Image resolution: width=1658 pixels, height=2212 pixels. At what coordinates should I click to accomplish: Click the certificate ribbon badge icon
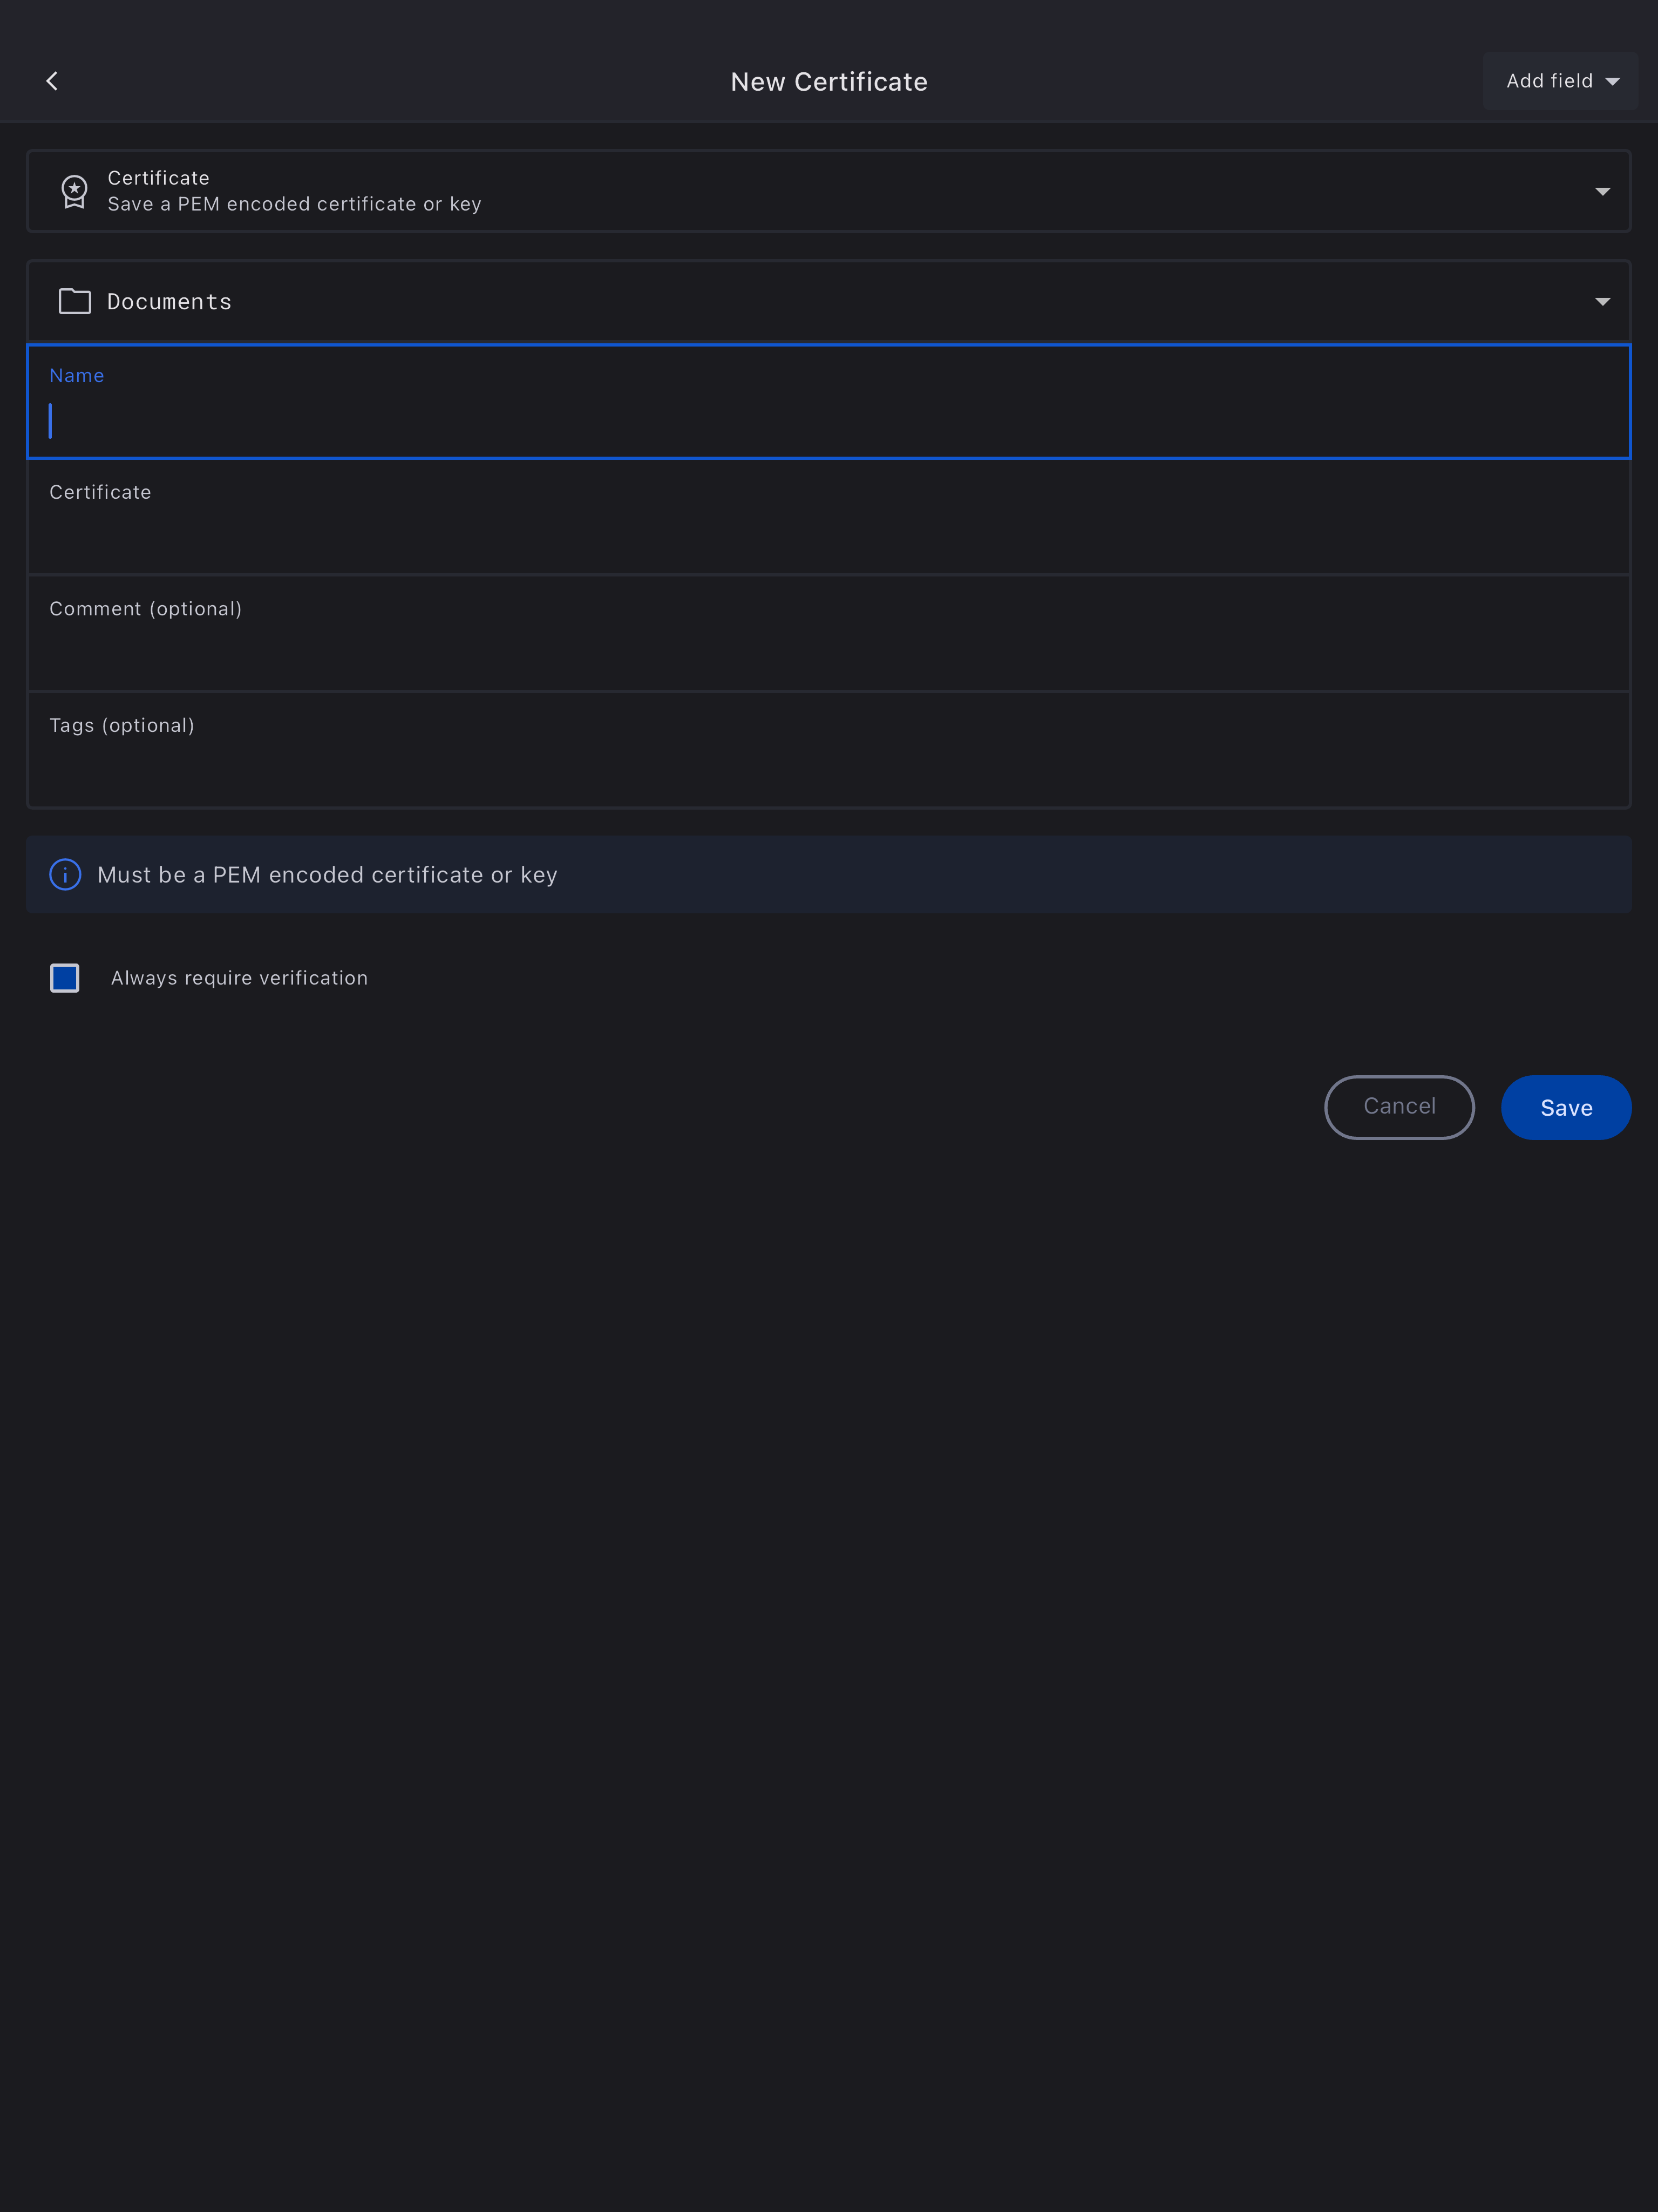point(74,191)
